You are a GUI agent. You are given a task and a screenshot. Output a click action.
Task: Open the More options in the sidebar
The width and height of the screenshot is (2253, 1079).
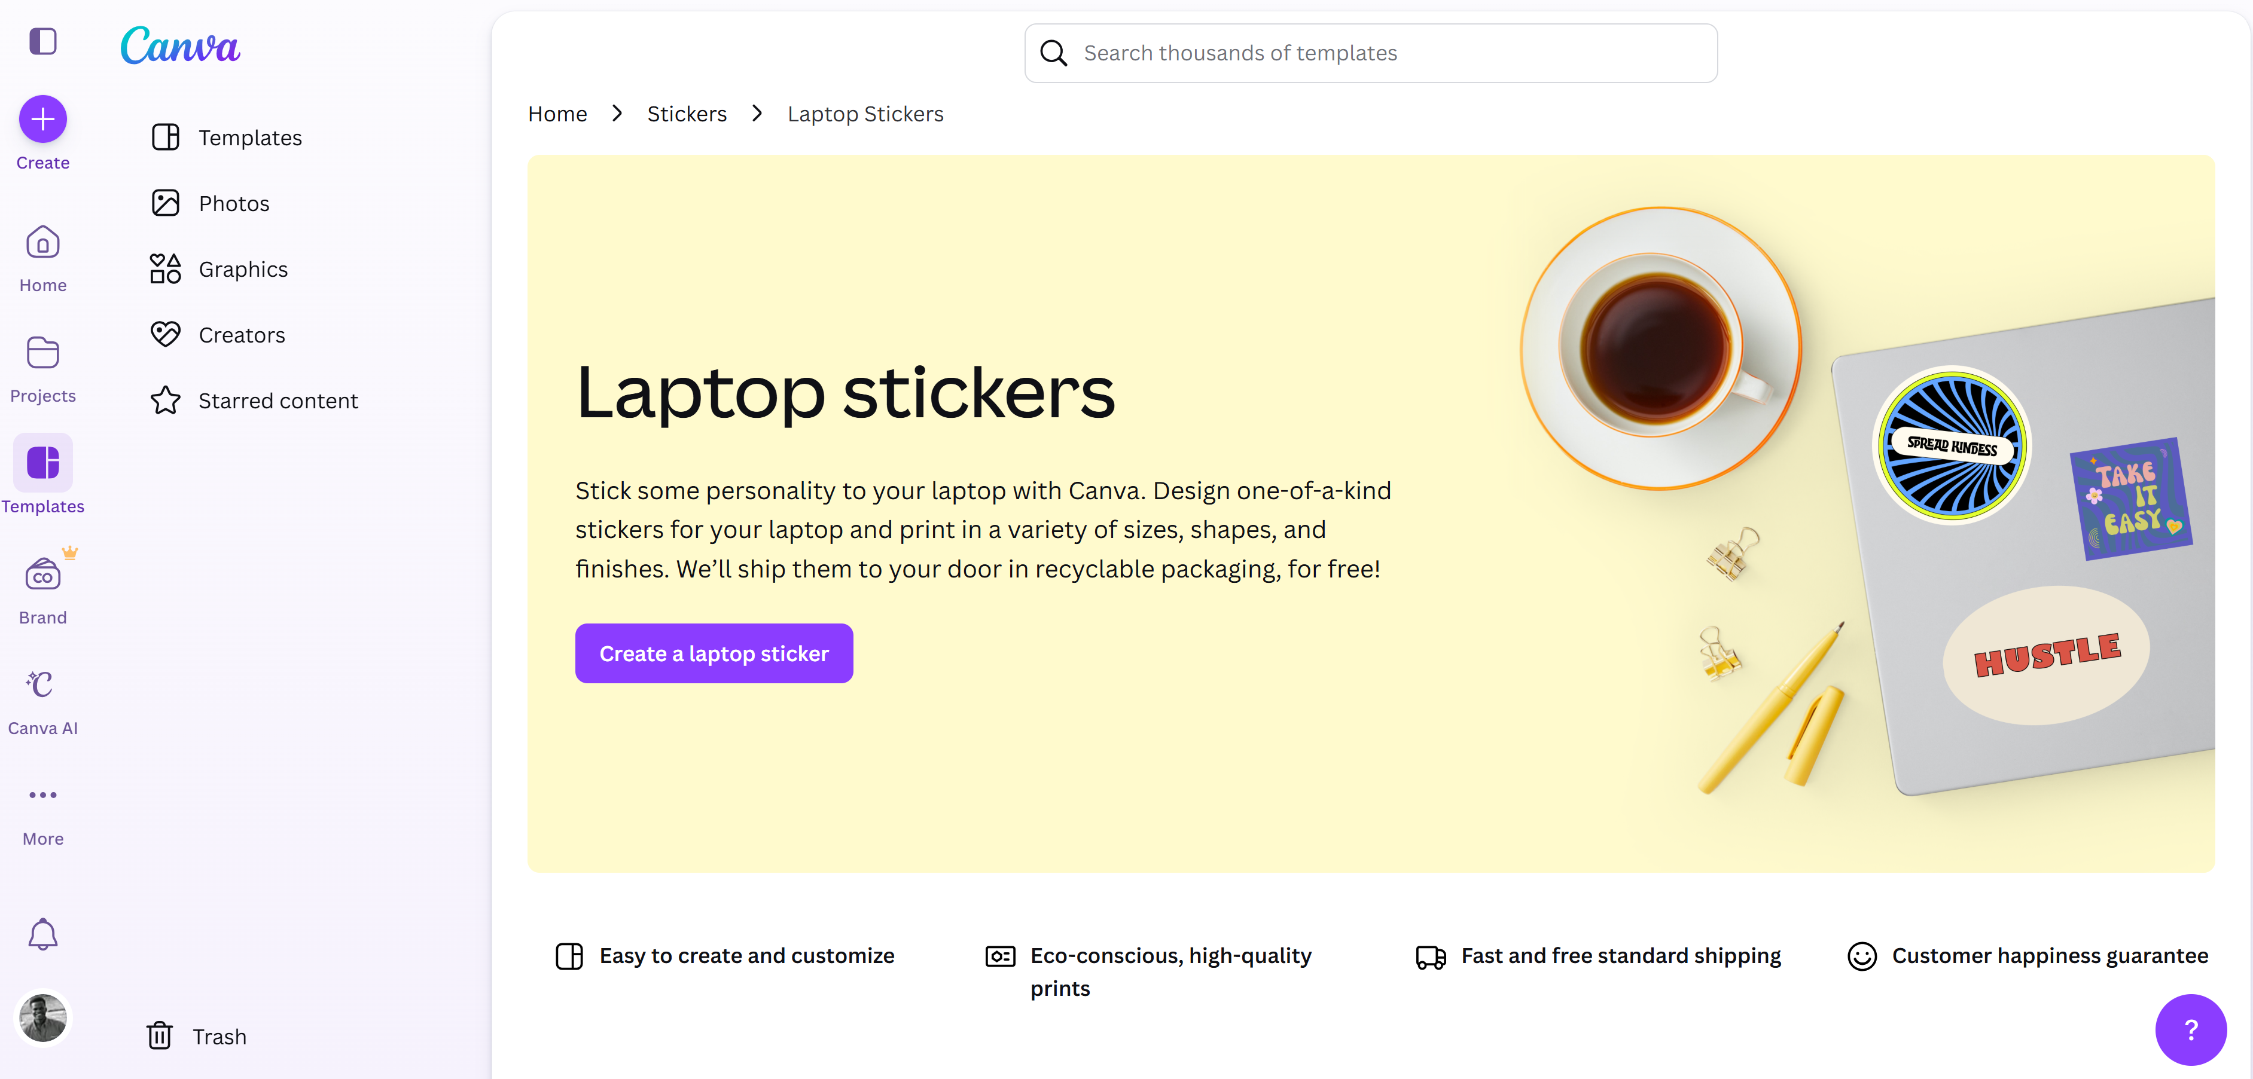click(x=42, y=795)
